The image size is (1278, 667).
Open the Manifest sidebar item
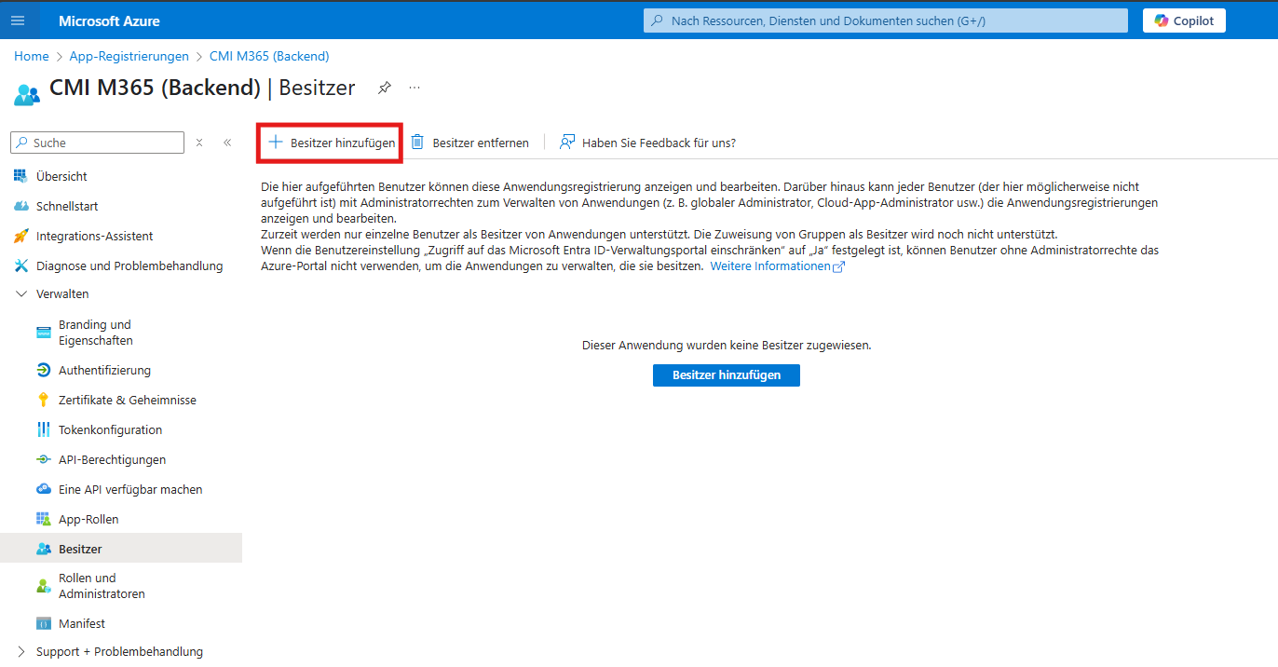(x=82, y=623)
